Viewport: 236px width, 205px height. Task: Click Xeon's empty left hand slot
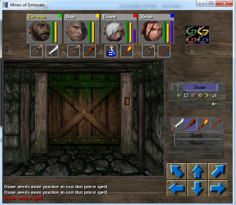148,51
